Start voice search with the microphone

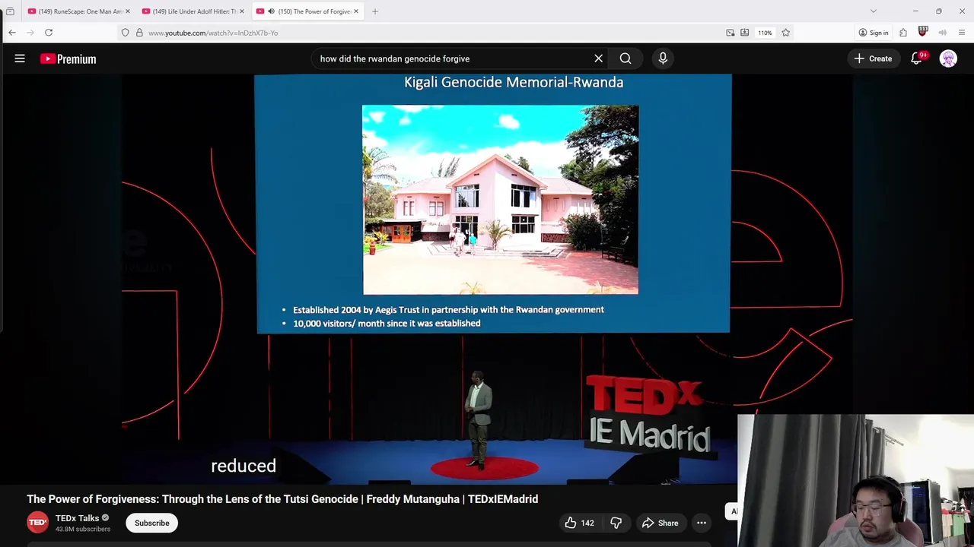coord(663,58)
